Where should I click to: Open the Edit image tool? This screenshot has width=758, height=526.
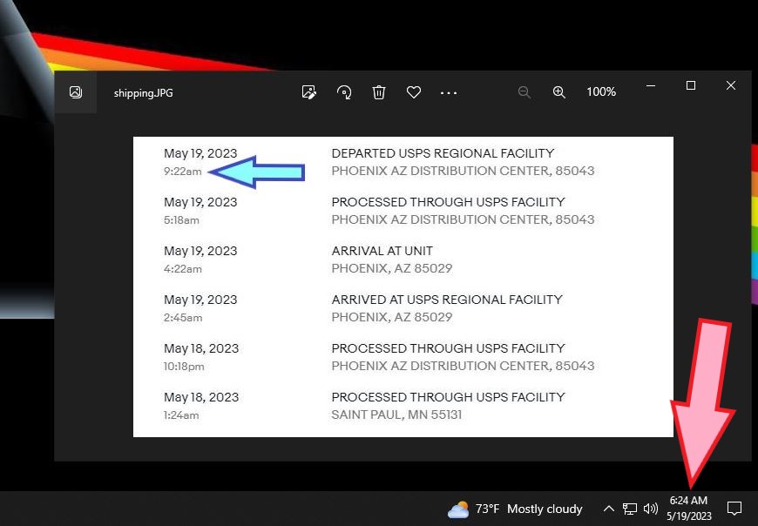coord(309,91)
